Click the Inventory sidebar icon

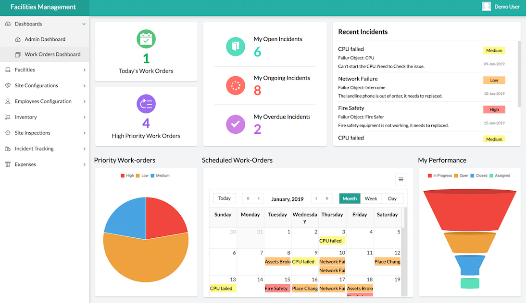click(8, 117)
